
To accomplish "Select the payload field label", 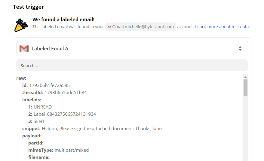I will (32, 136).
